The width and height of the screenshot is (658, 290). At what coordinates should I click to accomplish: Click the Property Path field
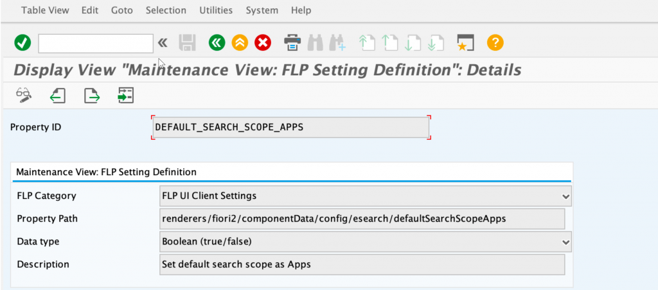click(362, 219)
